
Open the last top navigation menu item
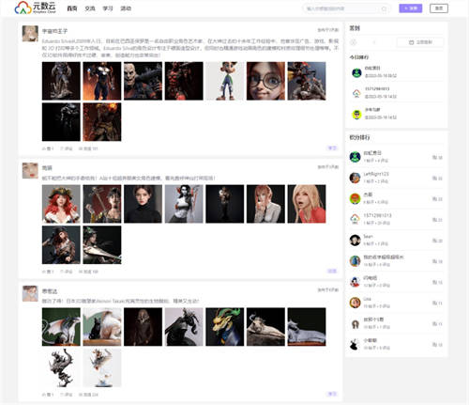[x=126, y=8]
